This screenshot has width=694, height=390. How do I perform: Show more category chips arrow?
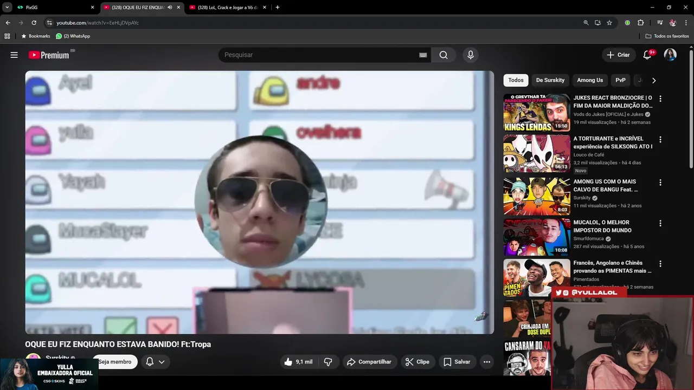coord(654,80)
